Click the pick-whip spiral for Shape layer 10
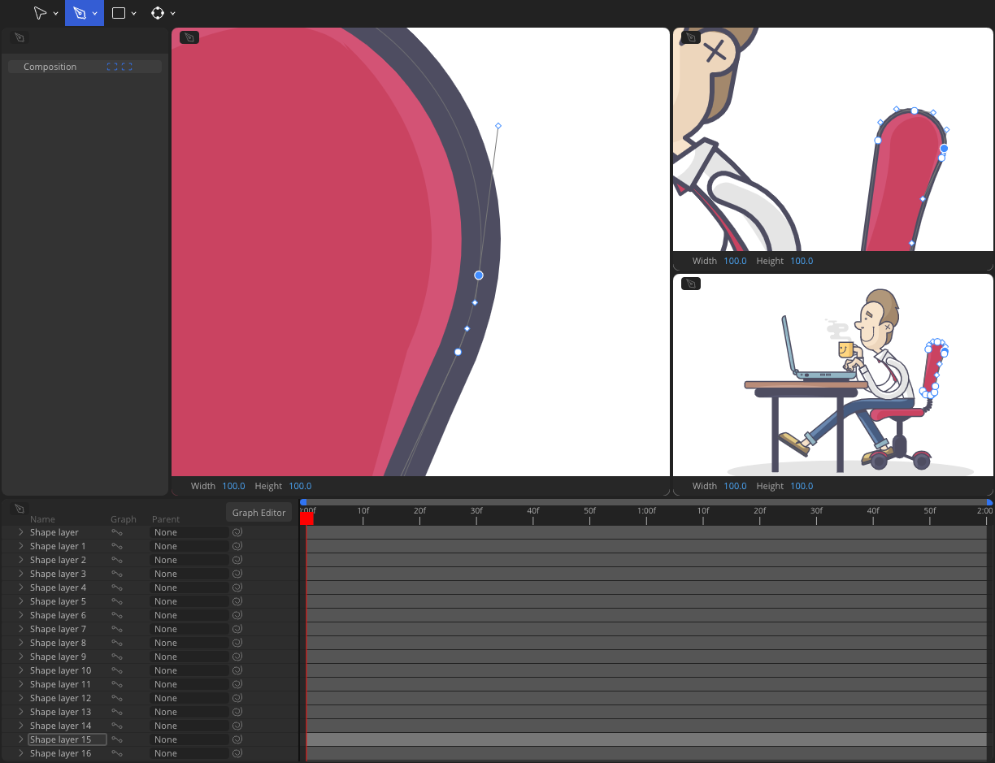This screenshot has height=763, width=995. tap(237, 670)
